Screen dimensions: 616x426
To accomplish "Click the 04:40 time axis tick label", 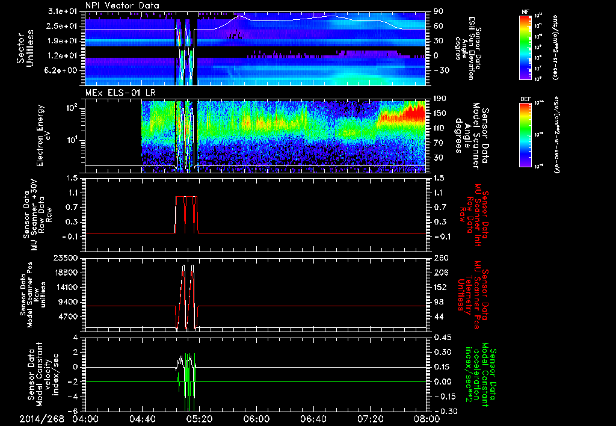I will tap(141, 419).
